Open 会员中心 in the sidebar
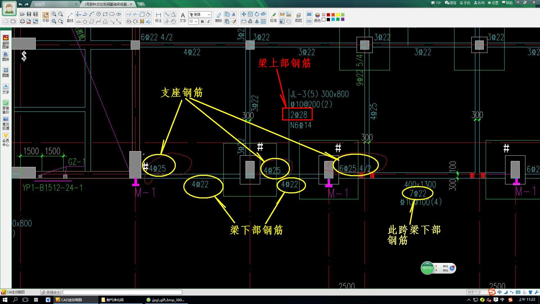Image resolution: width=540 pixels, height=304 pixels. [x=6, y=139]
